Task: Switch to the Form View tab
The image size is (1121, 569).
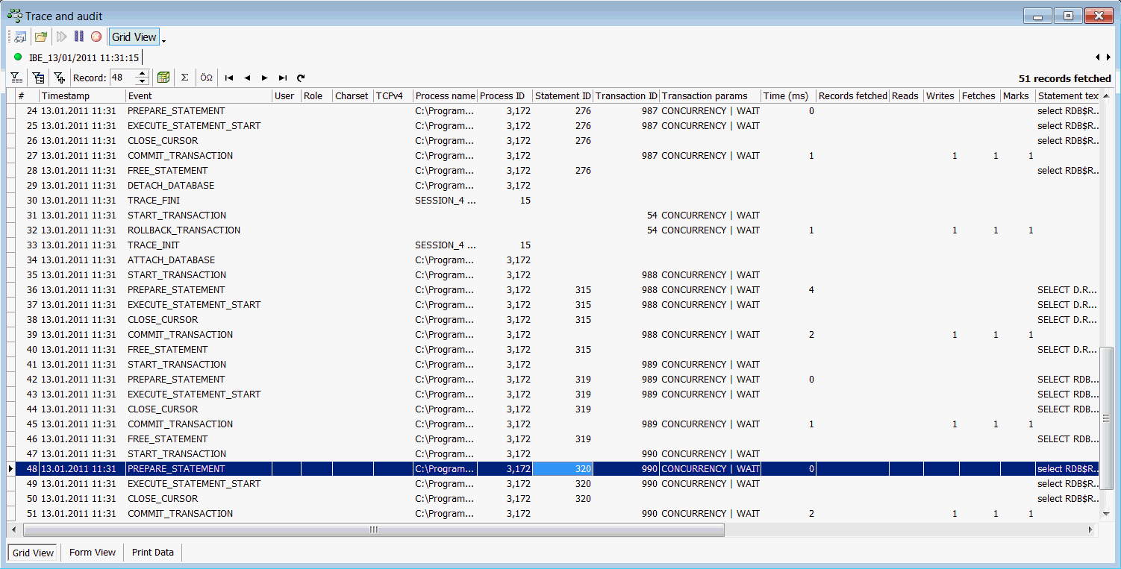Action: [93, 553]
